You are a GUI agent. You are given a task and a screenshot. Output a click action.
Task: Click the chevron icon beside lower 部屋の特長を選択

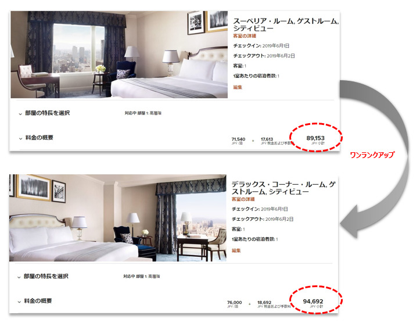click(x=19, y=277)
